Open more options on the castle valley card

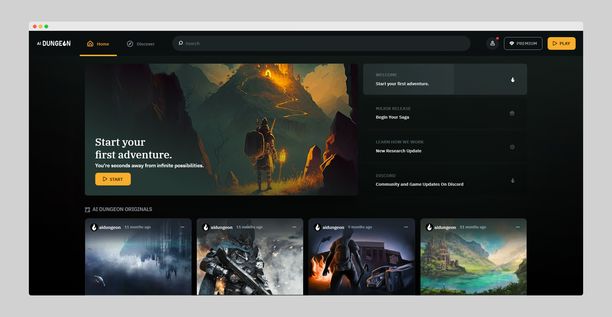(518, 227)
